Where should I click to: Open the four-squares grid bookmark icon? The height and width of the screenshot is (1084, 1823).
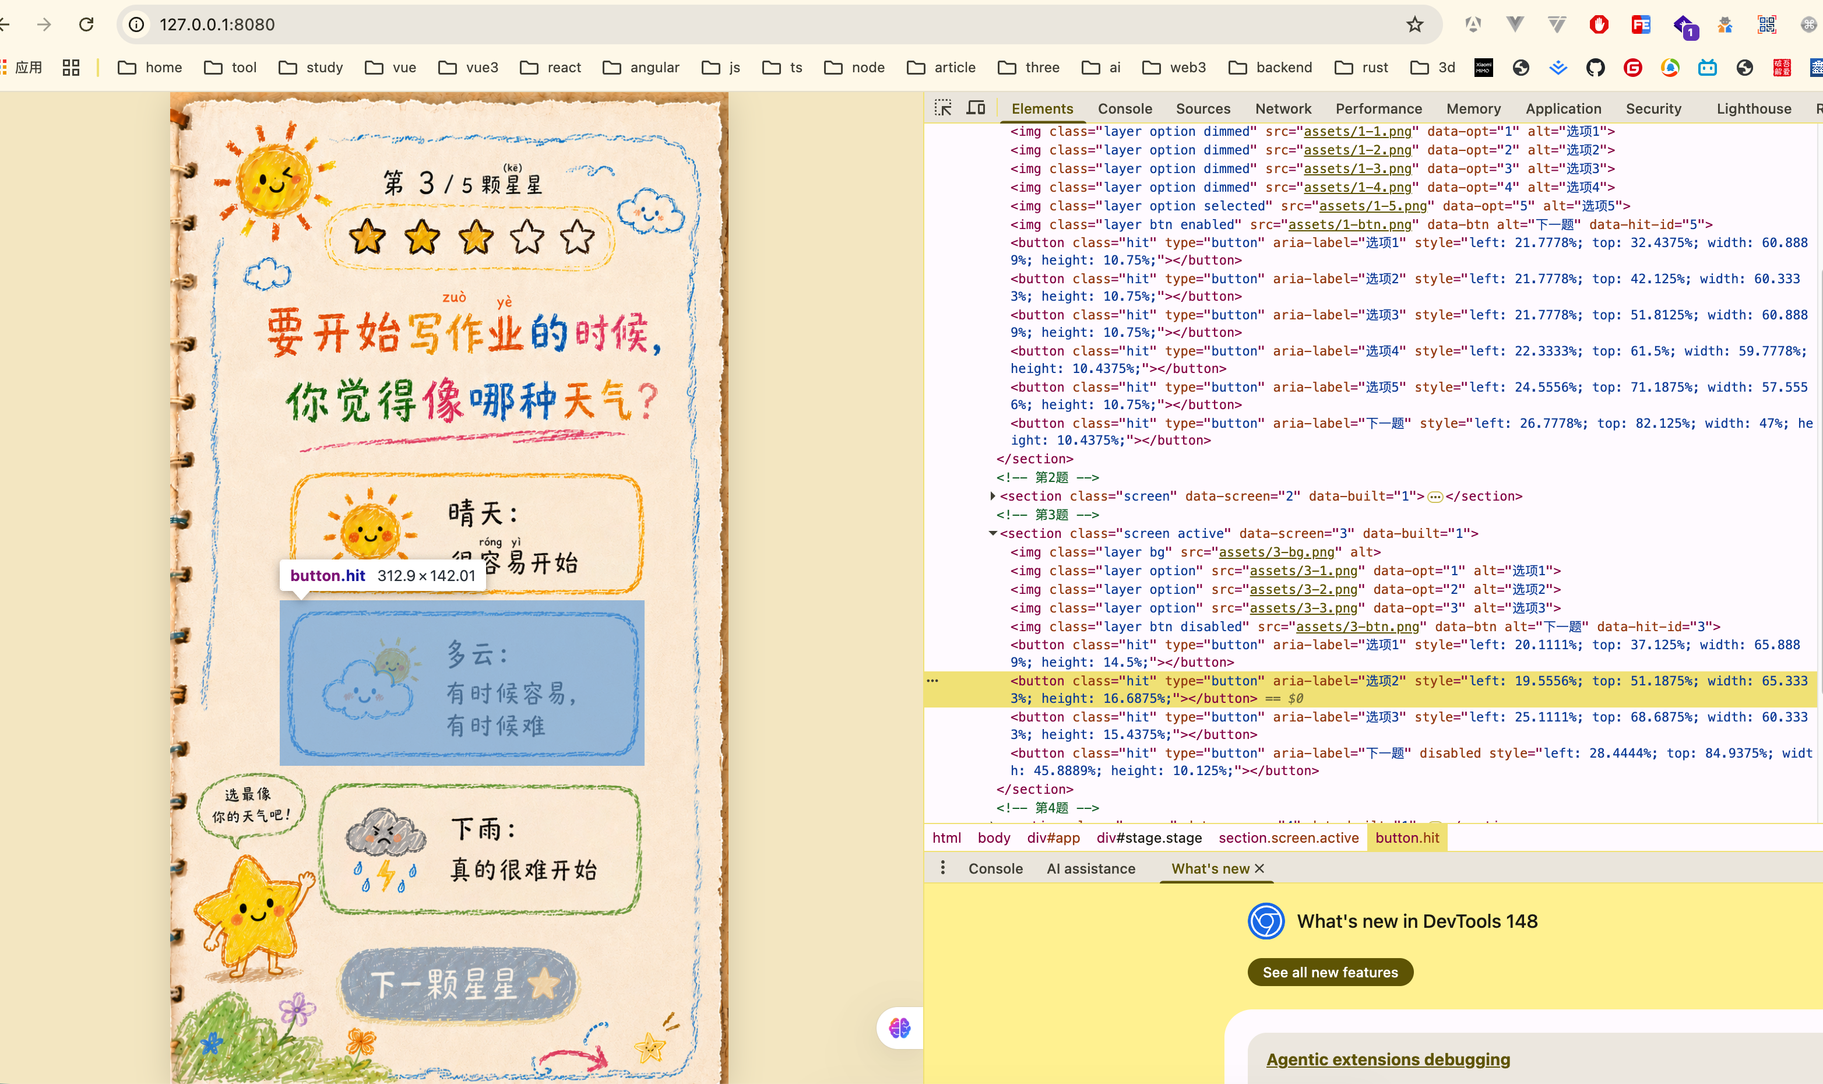[x=71, y=68]
